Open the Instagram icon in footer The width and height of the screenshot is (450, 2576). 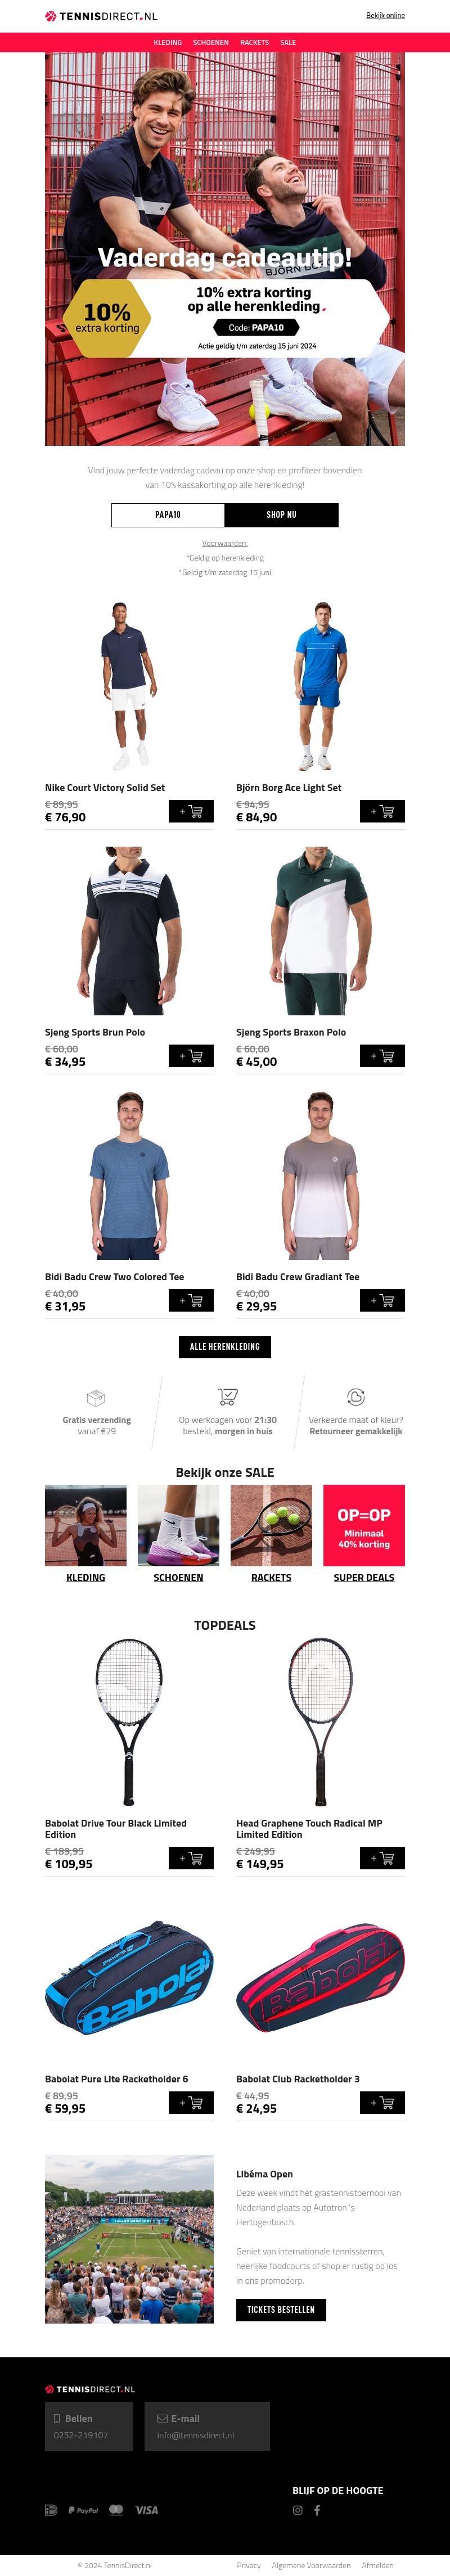[297, 2510]
